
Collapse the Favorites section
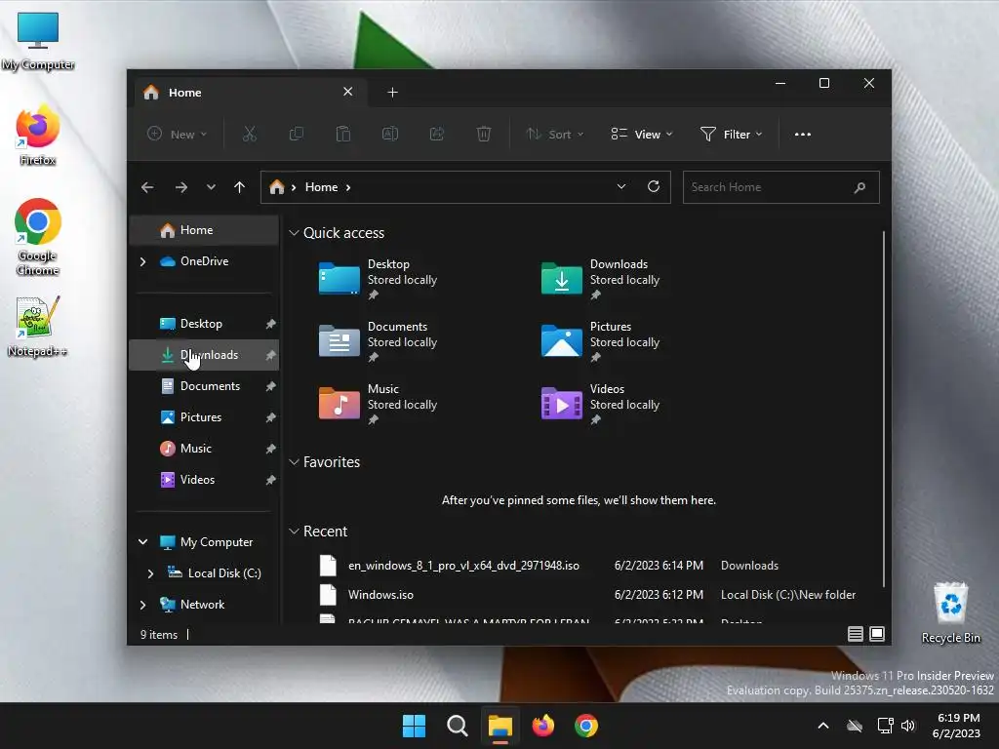pos(294,462)
